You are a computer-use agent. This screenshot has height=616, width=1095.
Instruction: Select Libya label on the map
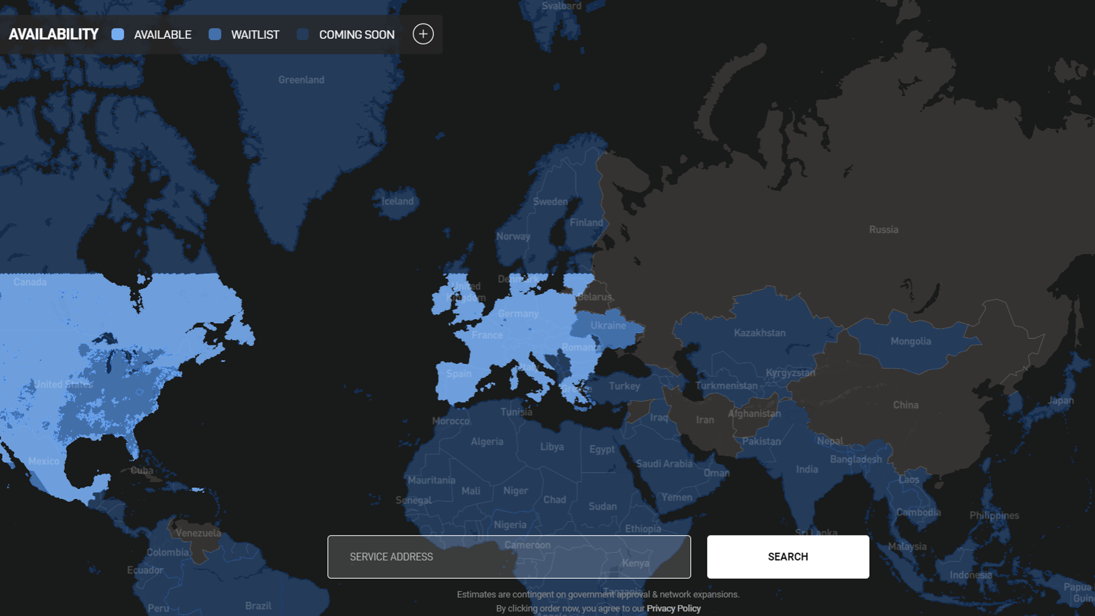pyautogui.click(x=552, y=447)
